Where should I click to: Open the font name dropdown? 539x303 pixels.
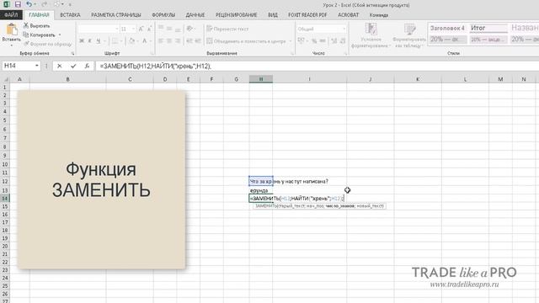tap(116, 29)
